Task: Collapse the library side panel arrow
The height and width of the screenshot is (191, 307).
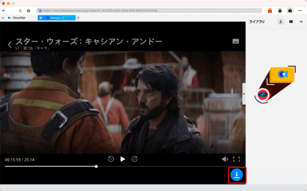Action: coord(244,94)
